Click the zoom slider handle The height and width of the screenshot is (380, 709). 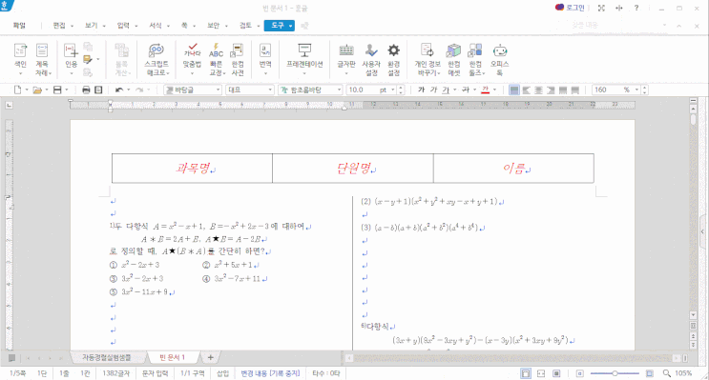tap(615, 373)
